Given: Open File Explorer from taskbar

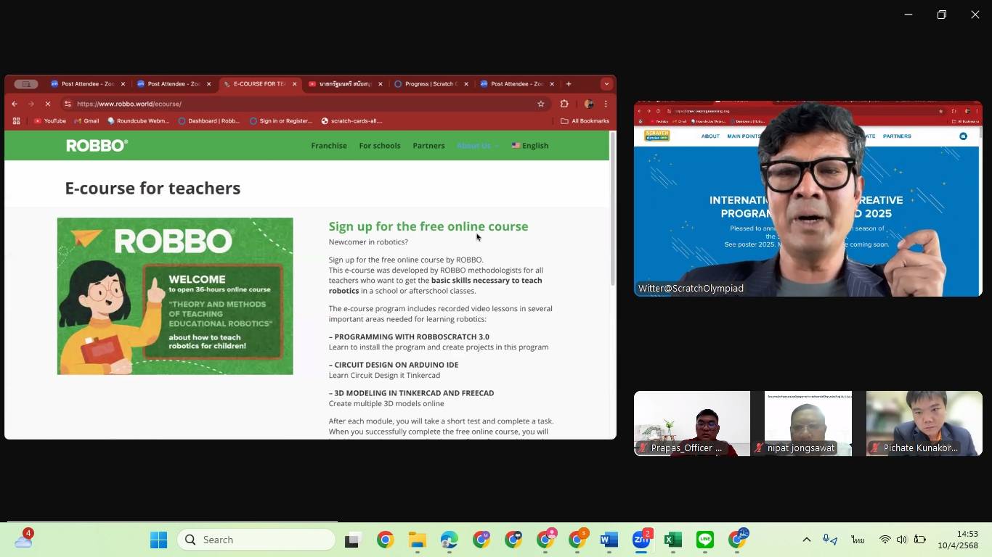Looking at the screenshot, I should pyautogui.click(x=417, y=540).
